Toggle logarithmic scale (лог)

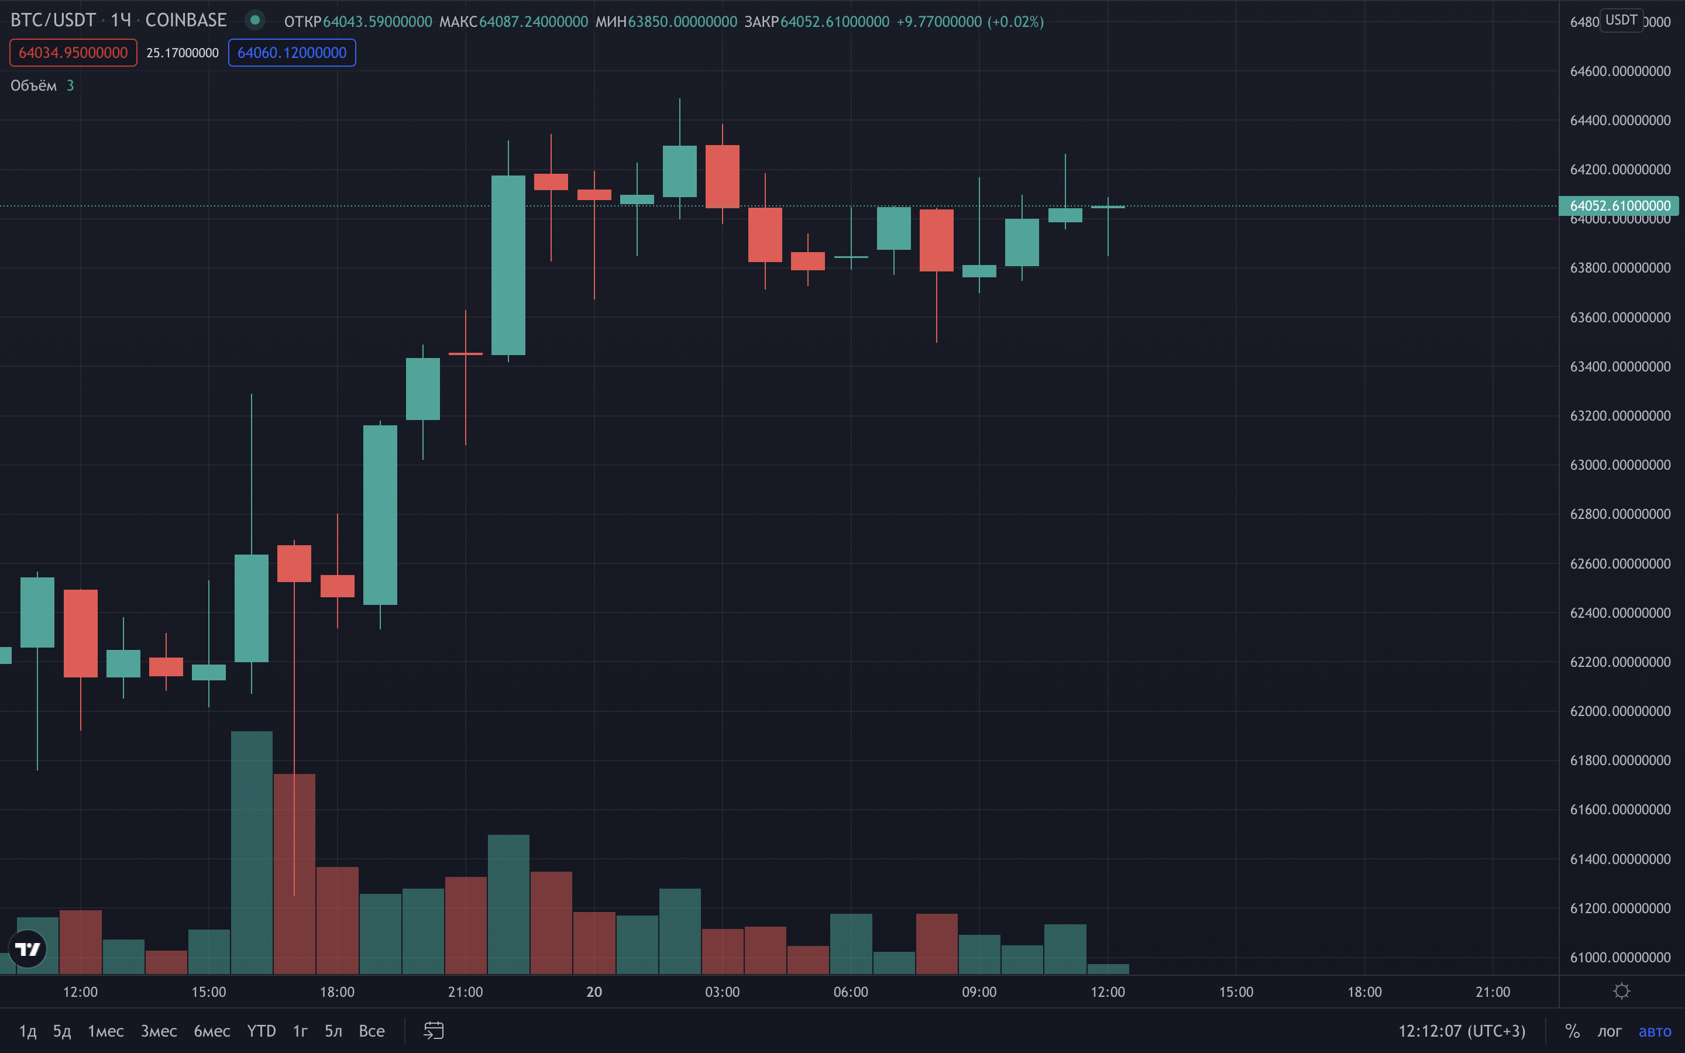pos(1609,1031)
